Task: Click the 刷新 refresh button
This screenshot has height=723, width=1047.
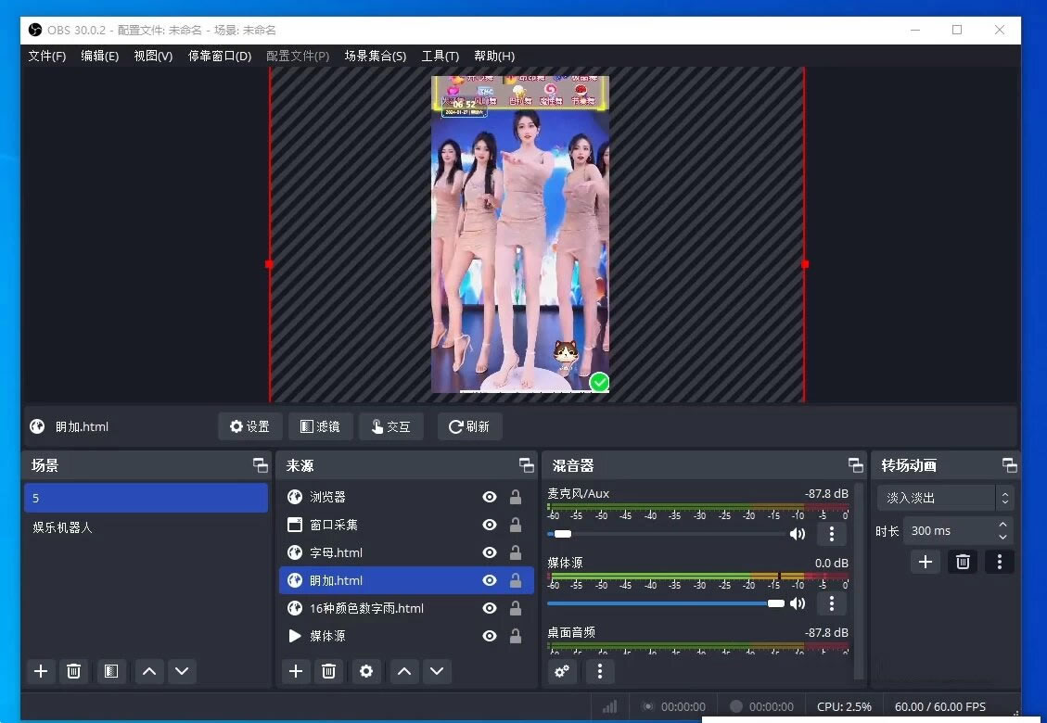Action: 468,426
